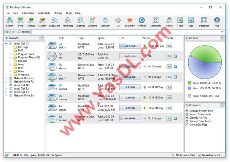Viewport: 230px width, 162px height.
Task: Expand Network Drive E:\ in tree
Action: click(x=6, y=78)
